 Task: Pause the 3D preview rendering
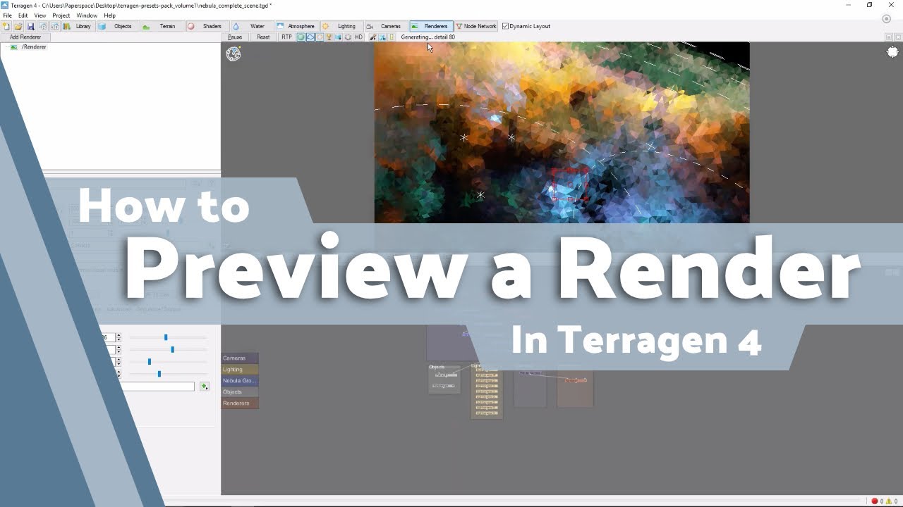[235, 37]
